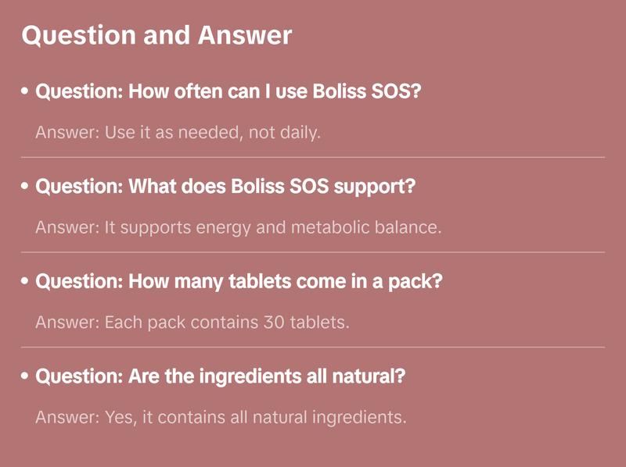Expand the 'How many tablets come in a pack?' question
Image resolution: width=626 pixels, height=467 pixels.
click(x=239, y=281)
